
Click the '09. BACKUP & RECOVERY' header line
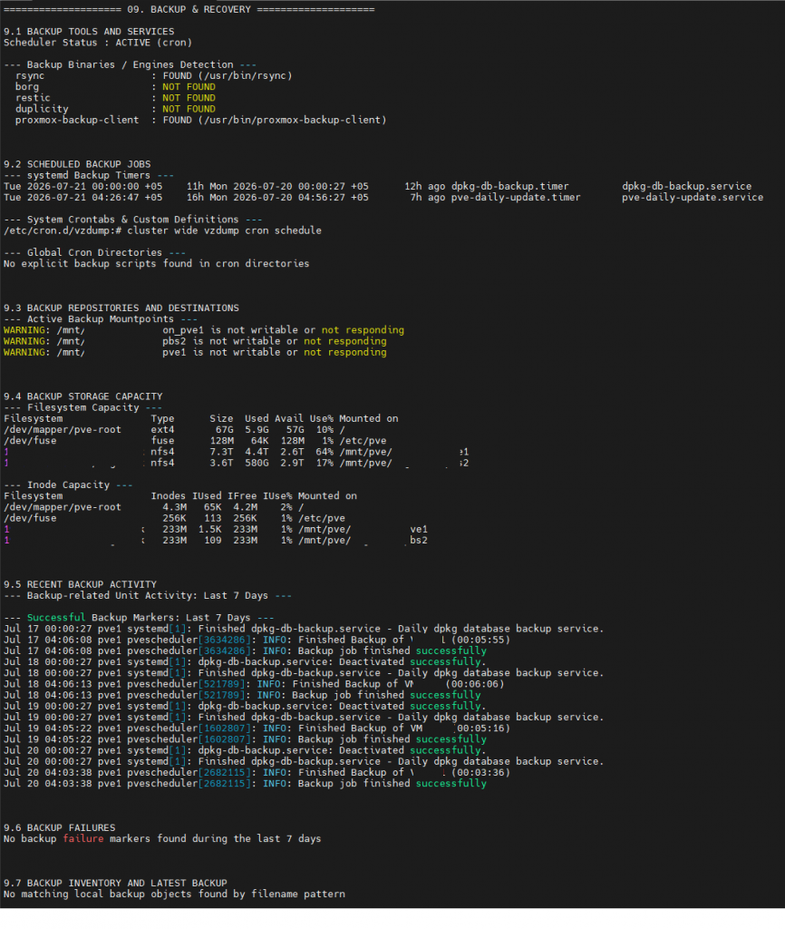click(189, 9)
